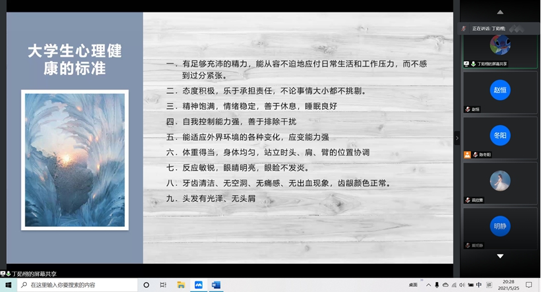Open File Explorer from the taskbar
This screenshot has width=541, height=292.
pyautogui.click(x=181, y=285)
